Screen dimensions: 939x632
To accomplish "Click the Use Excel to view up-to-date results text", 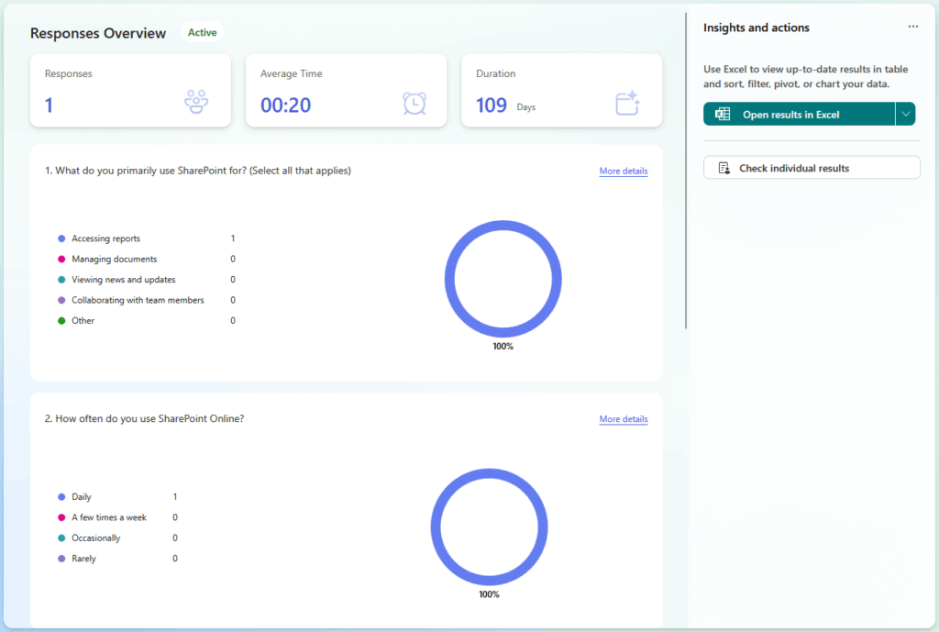I will tap(805, 77).
